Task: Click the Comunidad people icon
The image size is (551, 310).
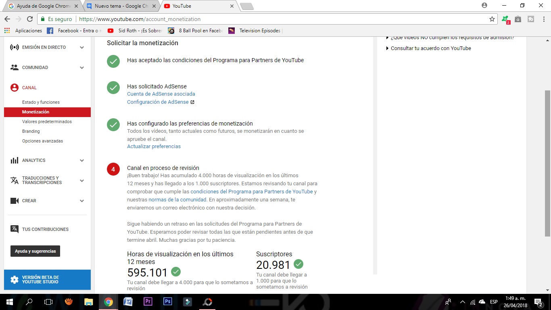Action: point(15,67)
